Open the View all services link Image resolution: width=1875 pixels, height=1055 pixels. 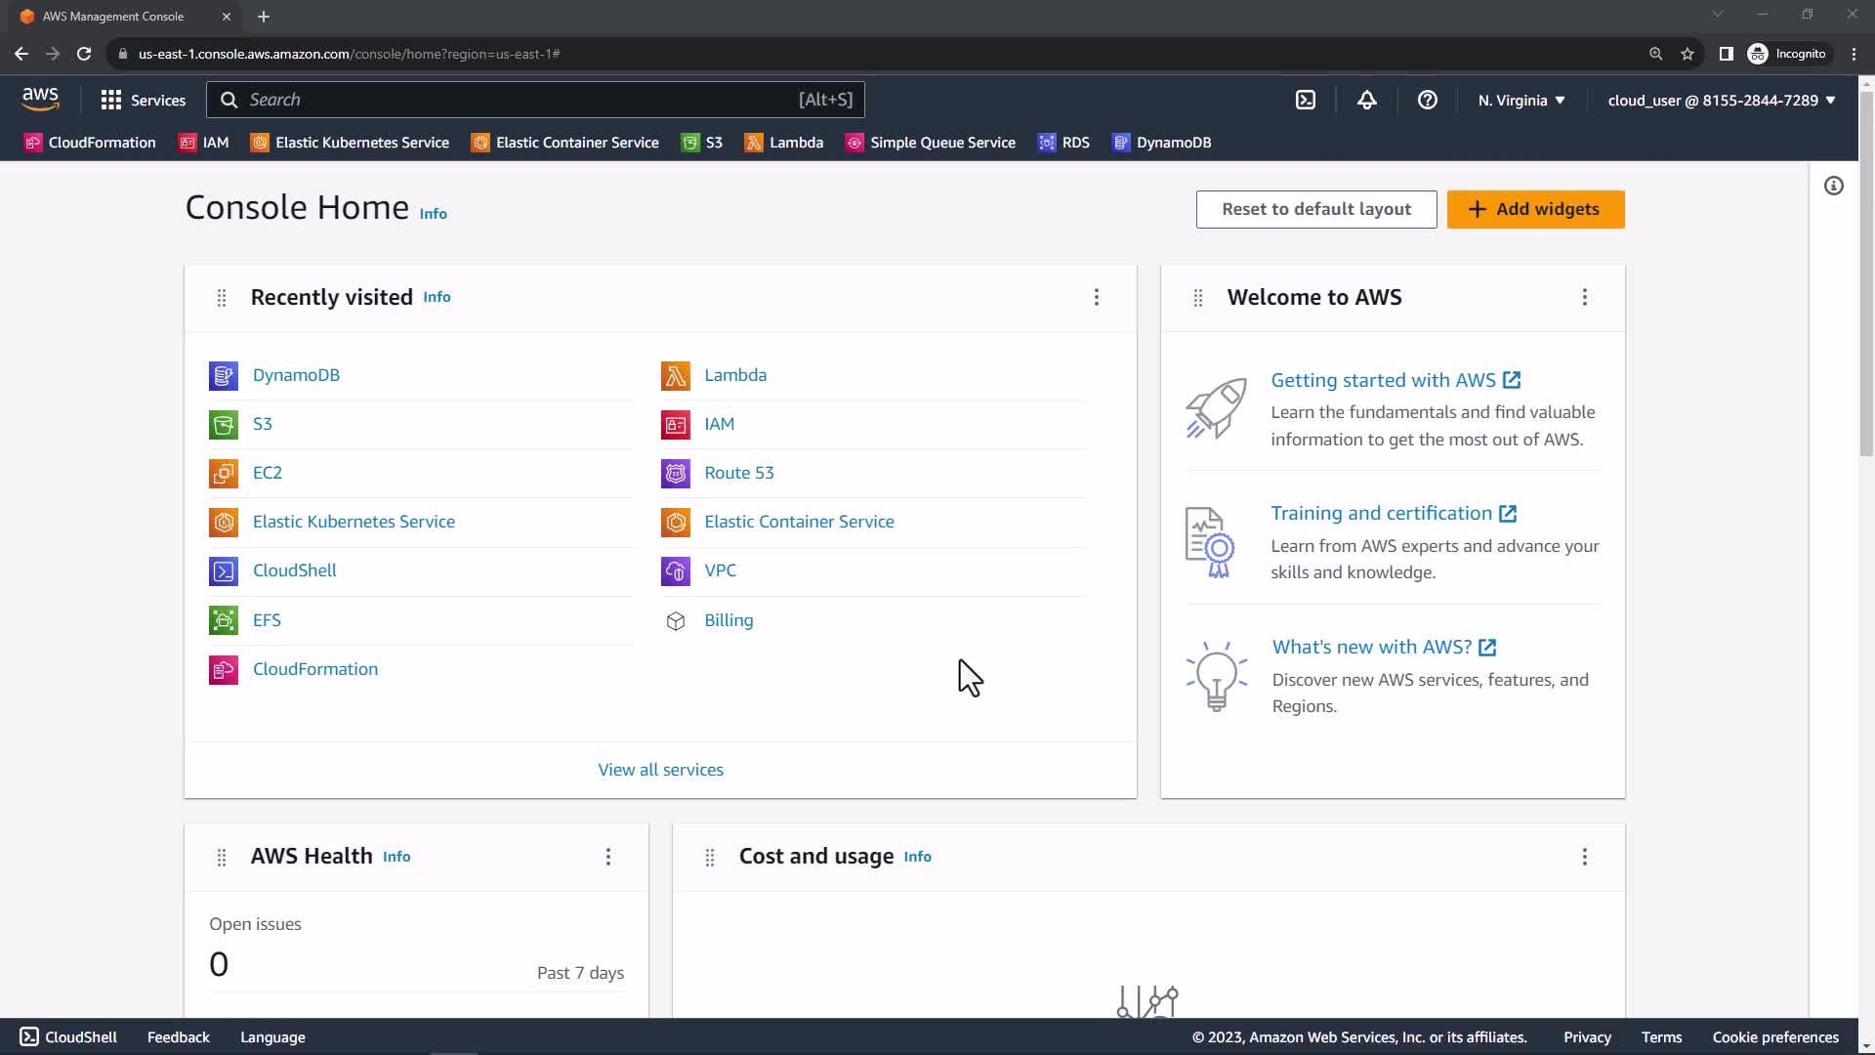[660, 770]
